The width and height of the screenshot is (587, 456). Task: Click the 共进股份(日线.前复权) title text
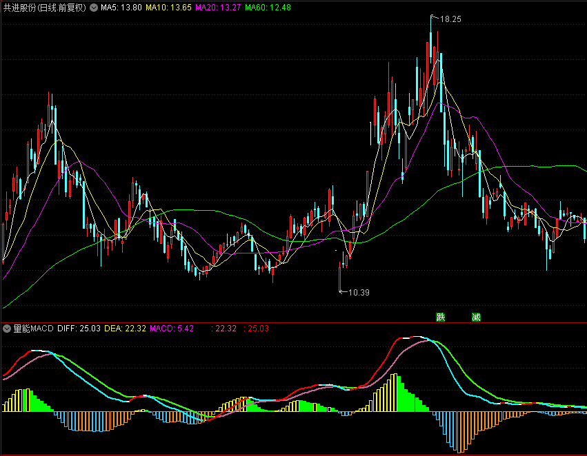pos(45,8)
